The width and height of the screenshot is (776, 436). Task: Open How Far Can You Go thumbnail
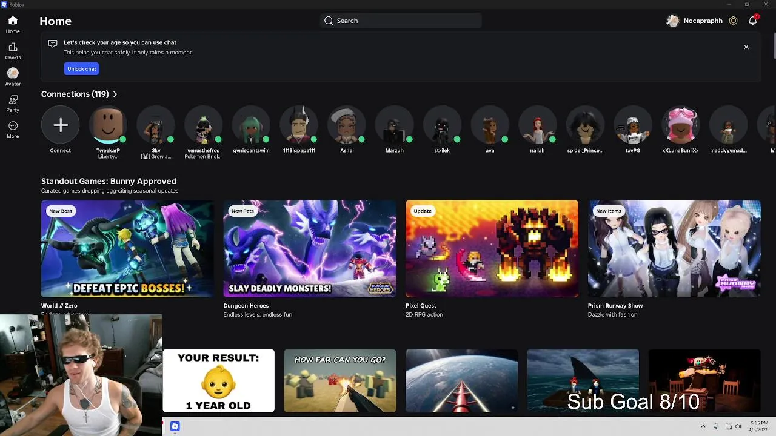pyautogui.click(x=340, y=381)
